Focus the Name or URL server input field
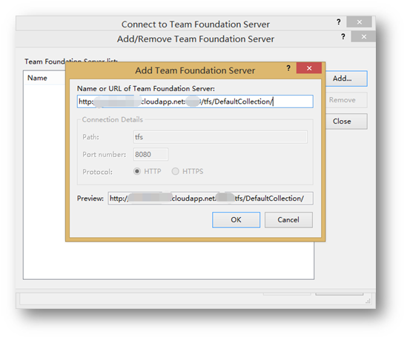407x340 pixels. (195, 101)
